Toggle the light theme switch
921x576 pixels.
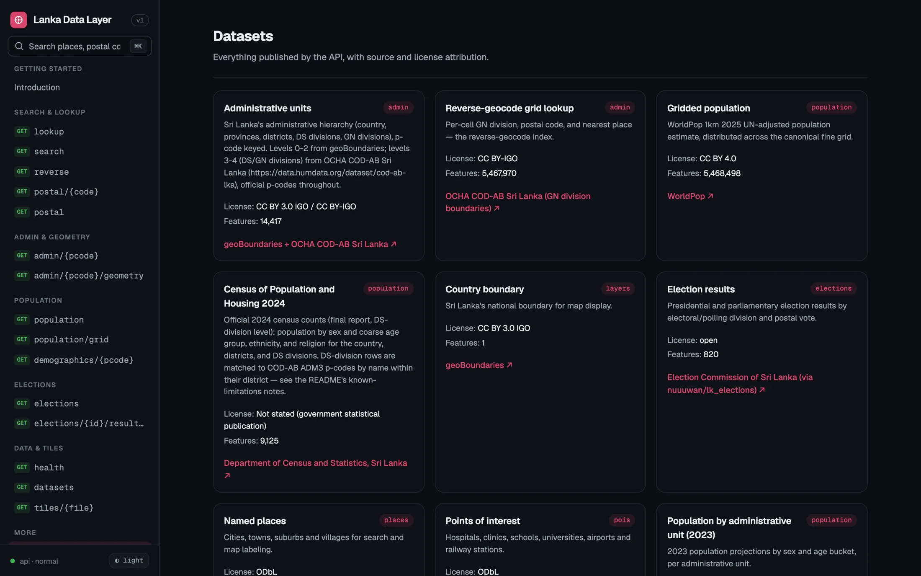coord(129,561)
